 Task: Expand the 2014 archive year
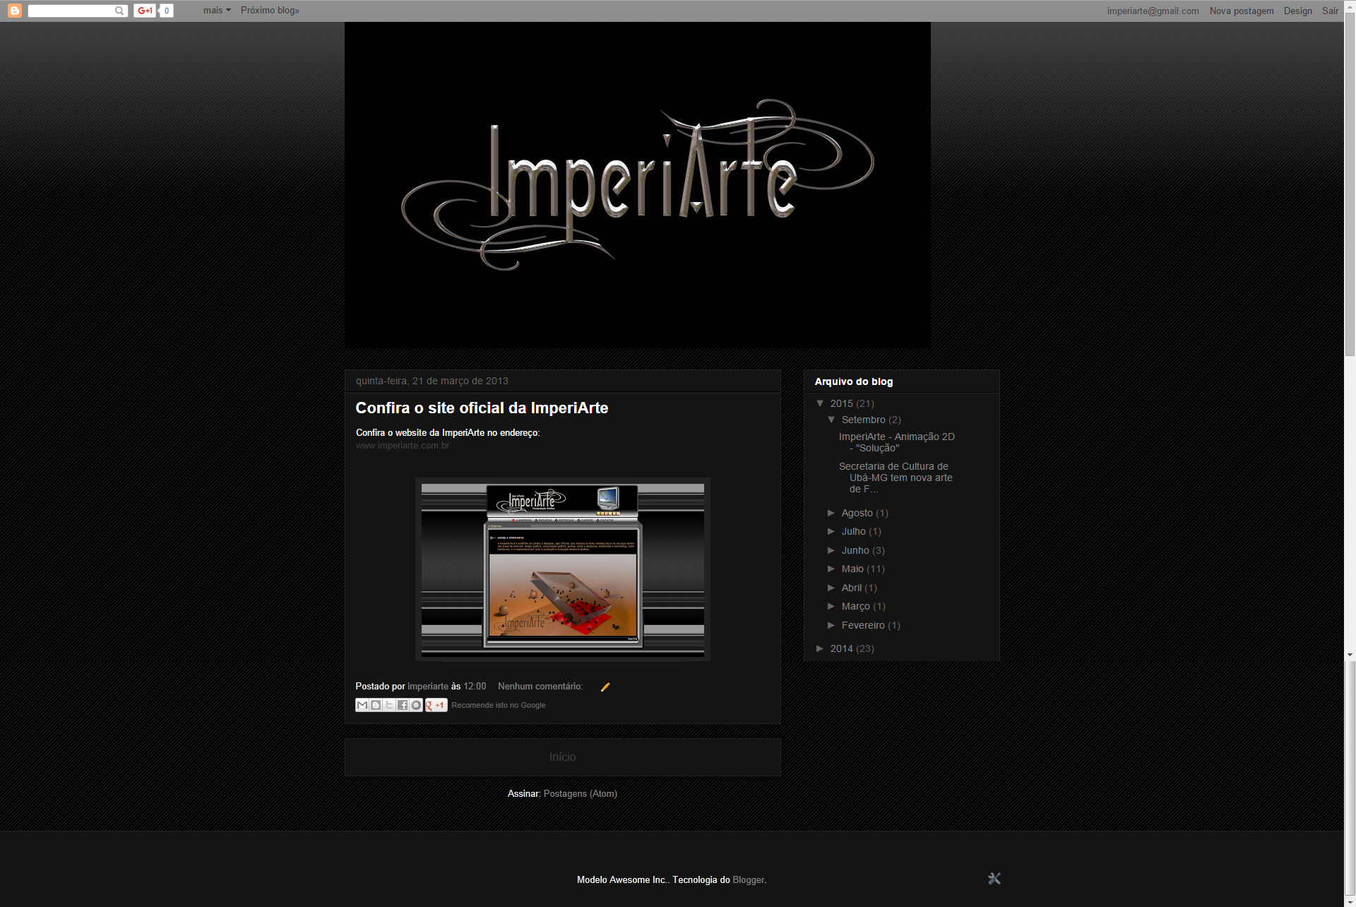point(820,648)
